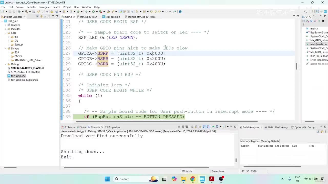Click the filter funnel icon in Project Explorer

(45, 16)
